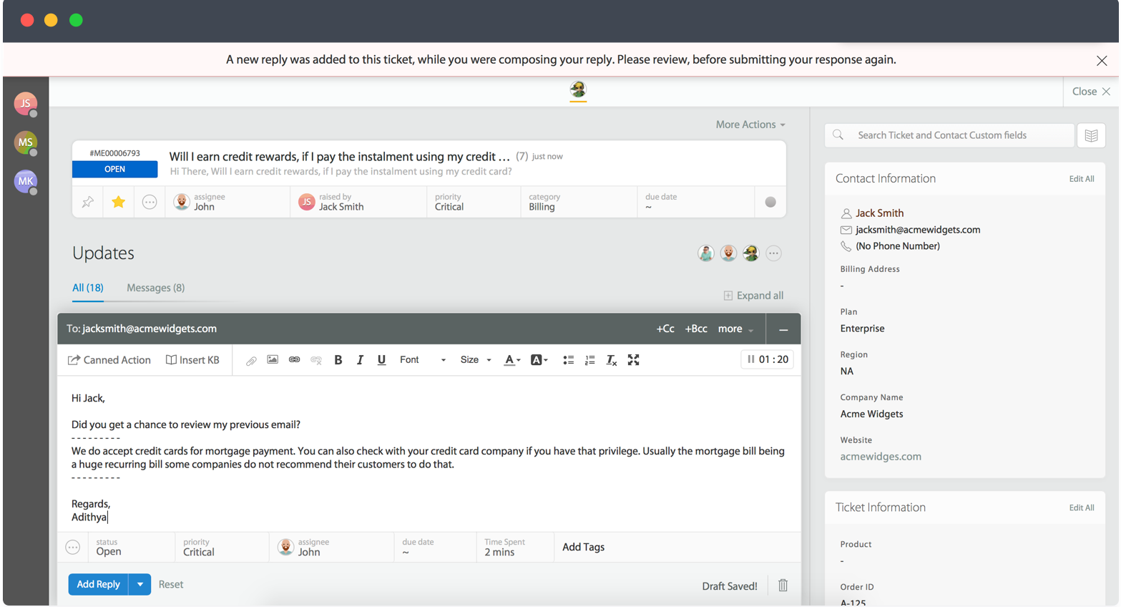Switch to the Messages (8) tab
The height and width of the screenshot is (607, 1121).
155,288
